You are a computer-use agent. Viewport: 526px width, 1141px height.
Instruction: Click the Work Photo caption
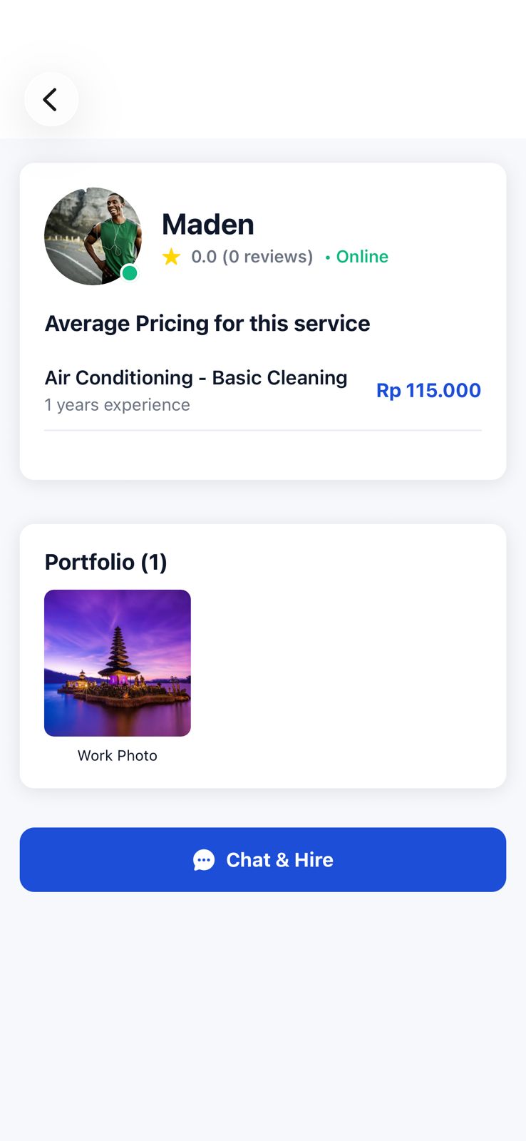pos(118,756)
